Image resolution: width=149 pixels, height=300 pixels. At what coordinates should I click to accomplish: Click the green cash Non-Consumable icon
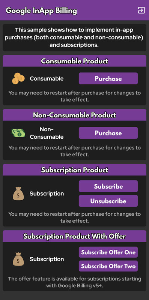click(x=18, y=133)
